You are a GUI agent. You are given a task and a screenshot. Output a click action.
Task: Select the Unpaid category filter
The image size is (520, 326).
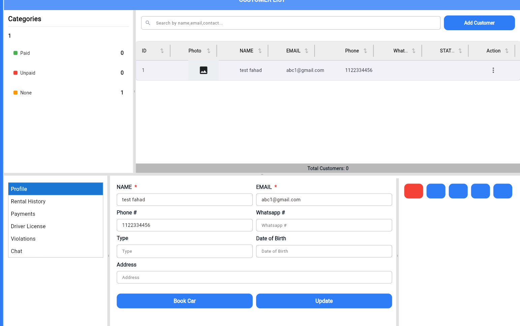pyautogui.click(x=27, y=73)
